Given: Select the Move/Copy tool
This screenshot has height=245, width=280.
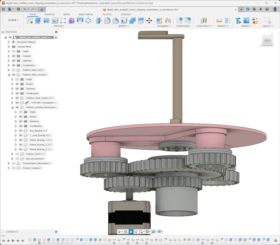Looking at the screenshot, I should [x=149, y=20].
